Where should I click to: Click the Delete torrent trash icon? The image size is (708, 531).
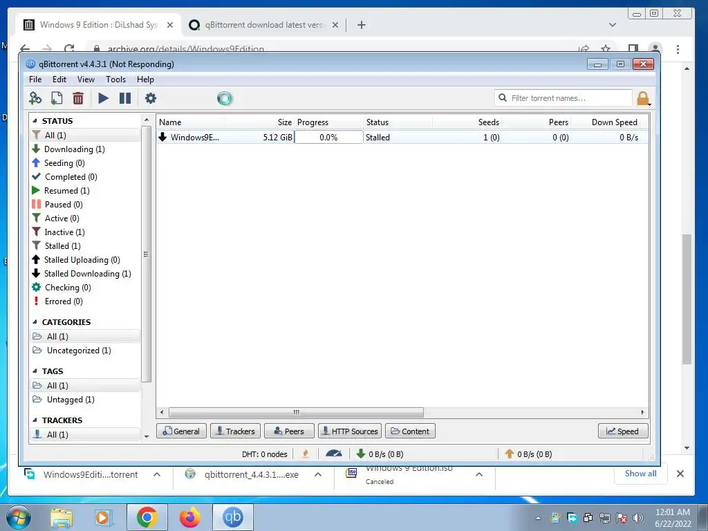(x=78, y=98)
